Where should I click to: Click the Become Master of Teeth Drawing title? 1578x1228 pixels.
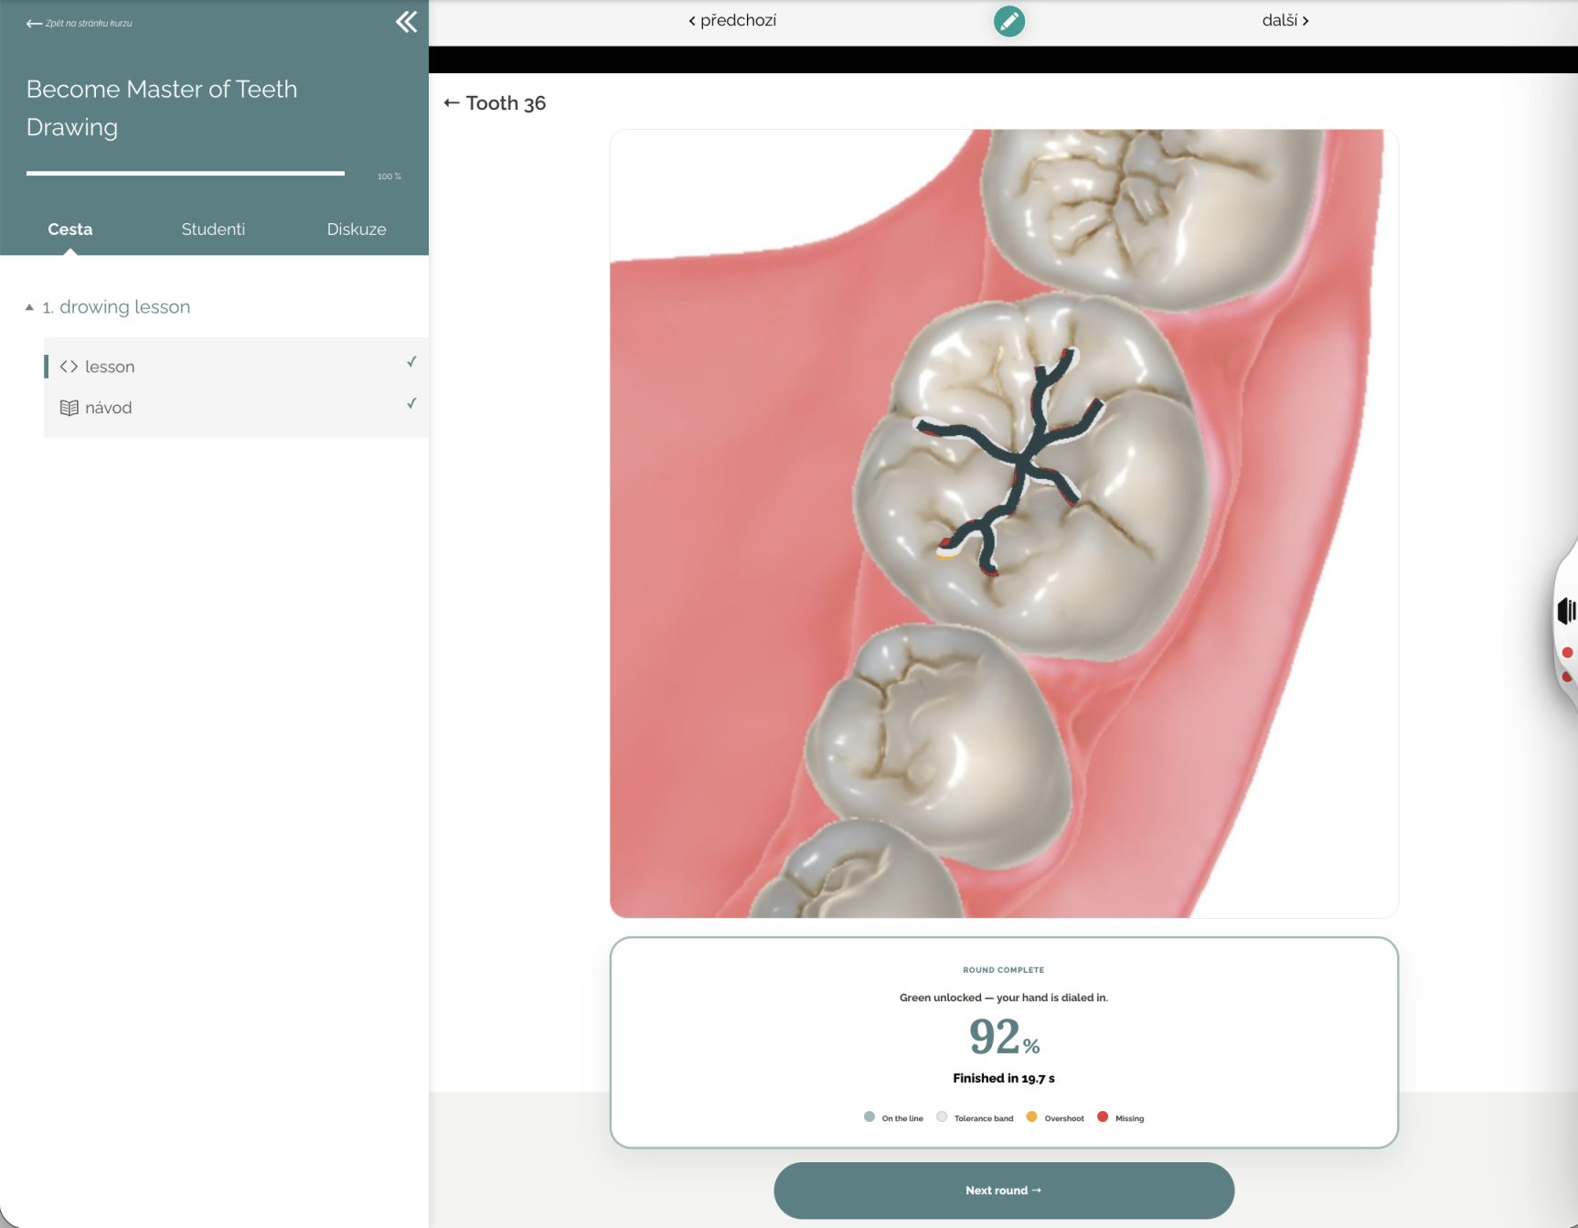[162, 108]
